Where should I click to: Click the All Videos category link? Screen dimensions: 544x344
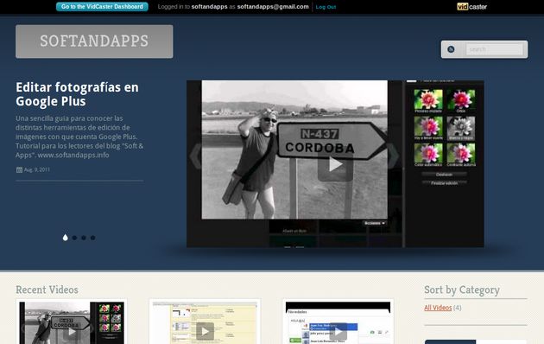[x=438, y=308]
